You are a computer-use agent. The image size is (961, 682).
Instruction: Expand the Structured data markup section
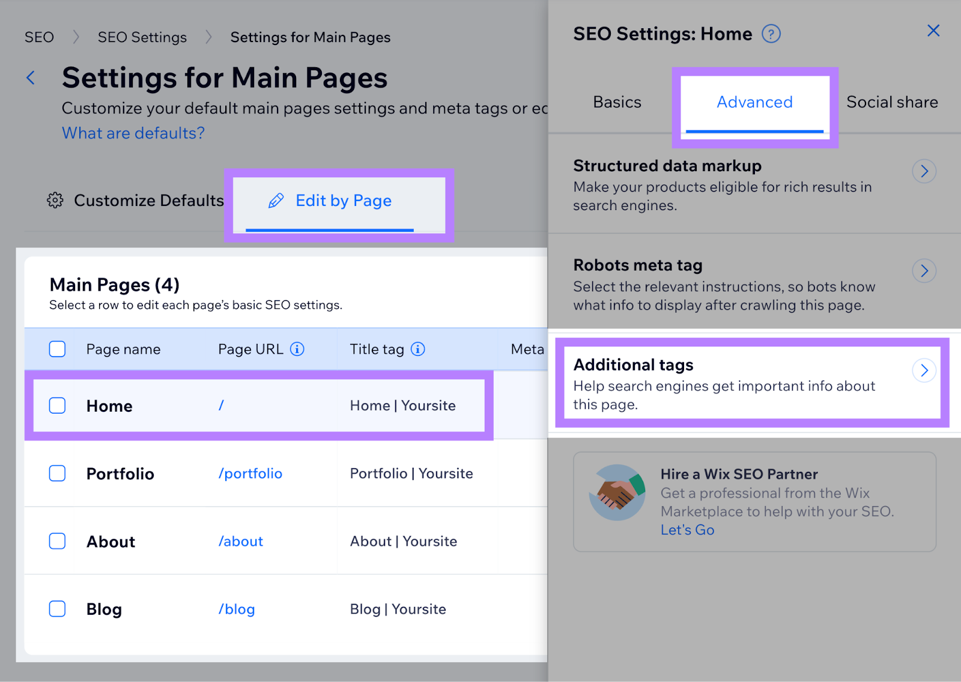(924, 172)
